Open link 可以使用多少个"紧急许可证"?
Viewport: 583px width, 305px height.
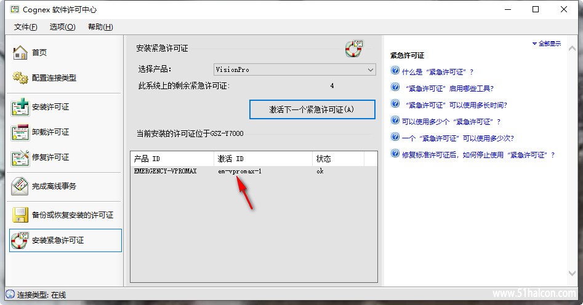(451, 122)
